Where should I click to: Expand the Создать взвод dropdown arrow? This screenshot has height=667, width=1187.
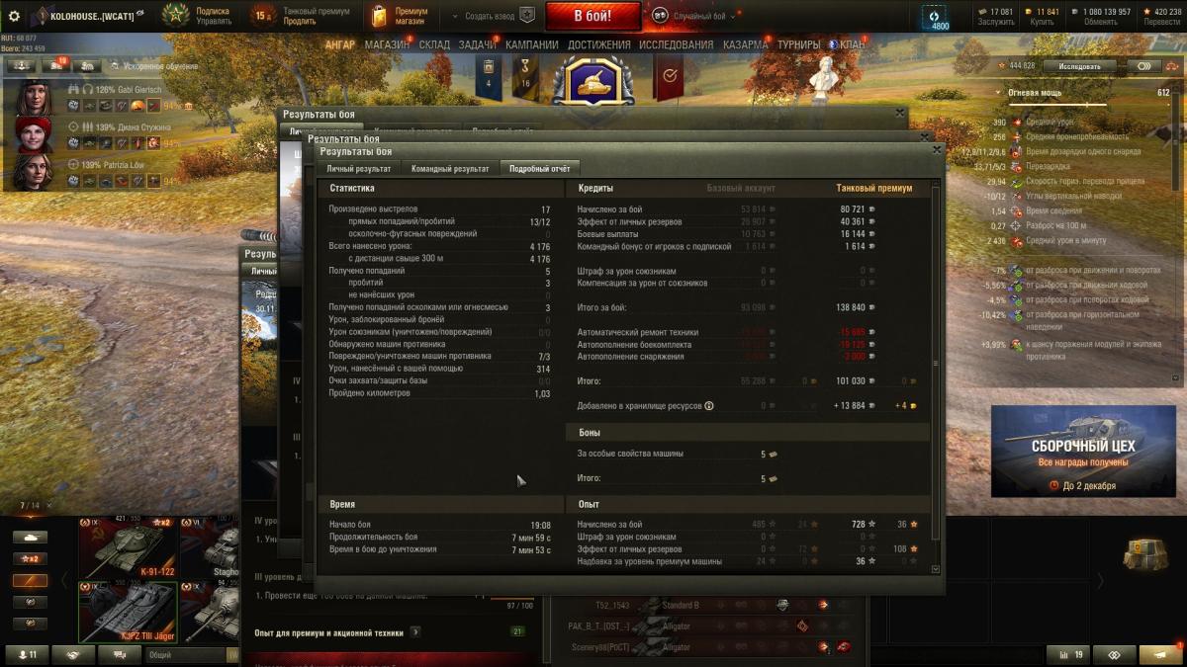[455, 17]
